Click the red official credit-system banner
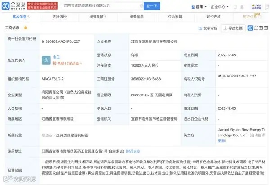270x185 pixels. coord(42,6)
